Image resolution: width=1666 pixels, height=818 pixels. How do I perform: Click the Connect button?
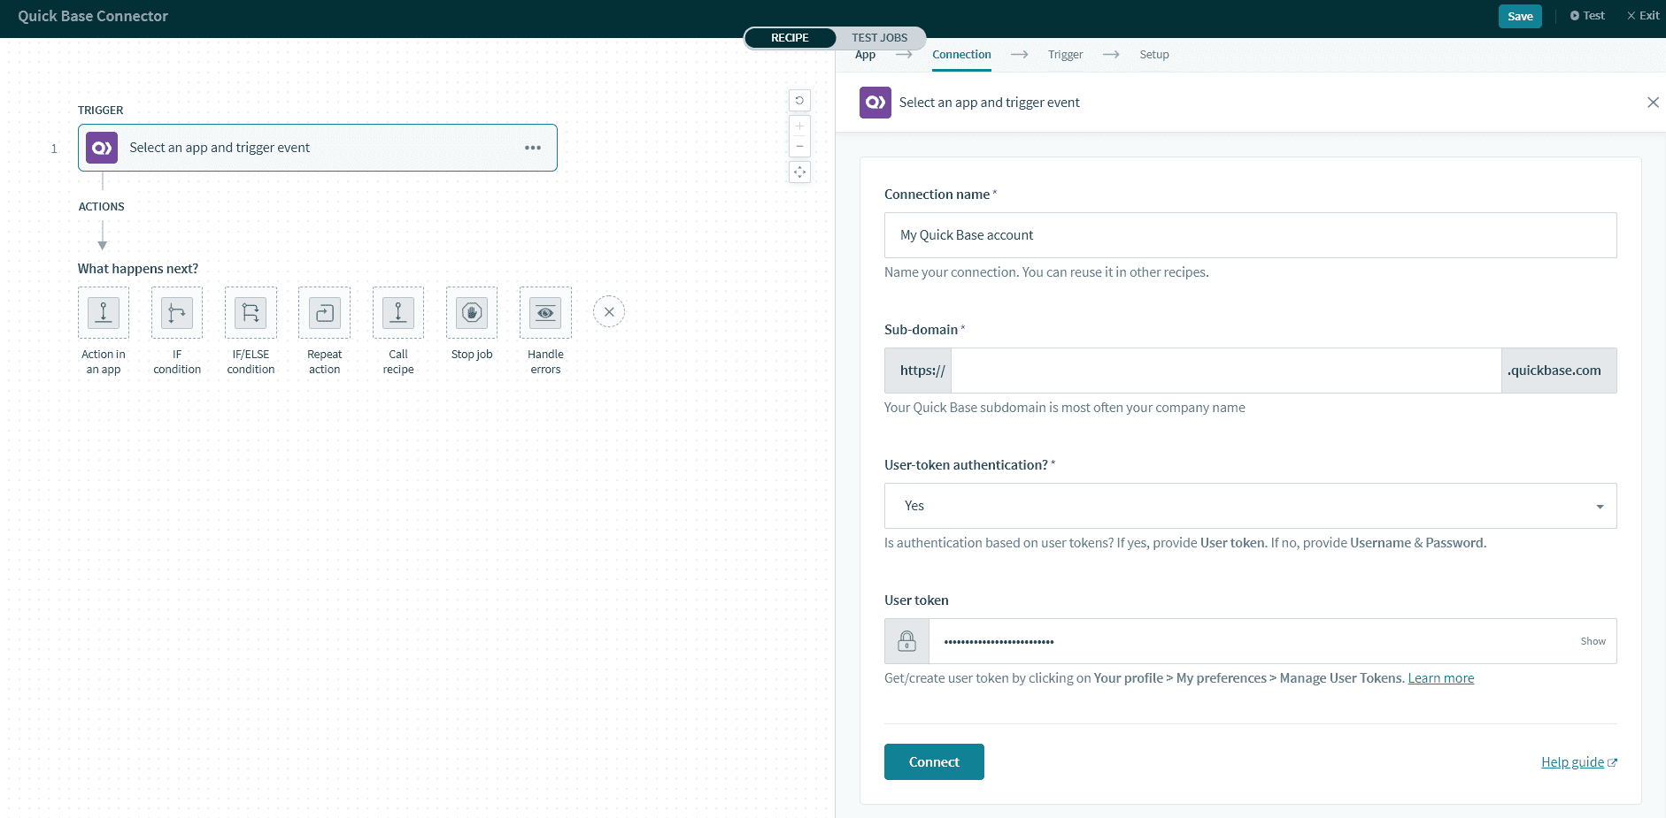click(934, 761)
